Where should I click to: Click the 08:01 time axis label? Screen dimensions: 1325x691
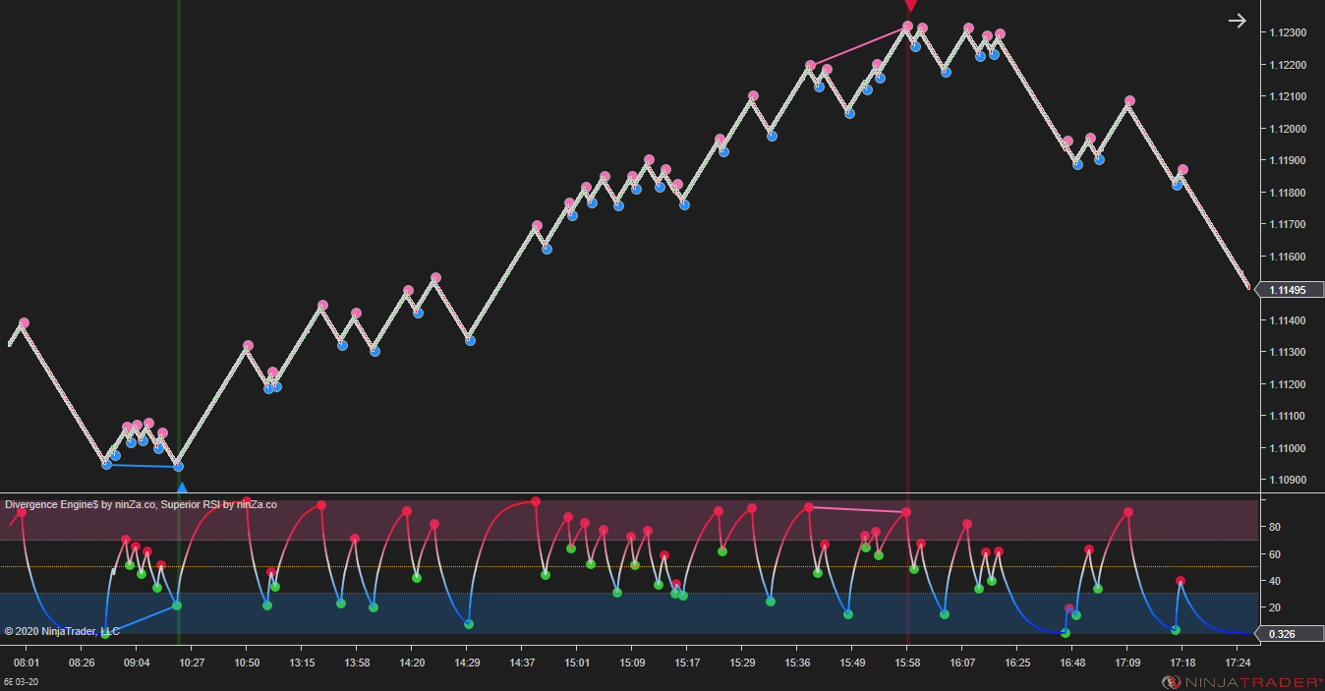pos(26,662)
